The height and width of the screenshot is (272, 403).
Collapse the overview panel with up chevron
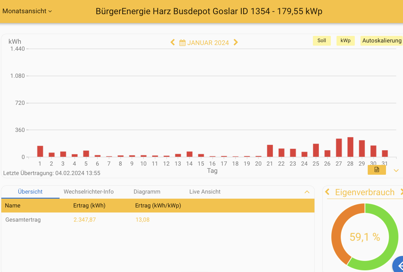point(307,192)
